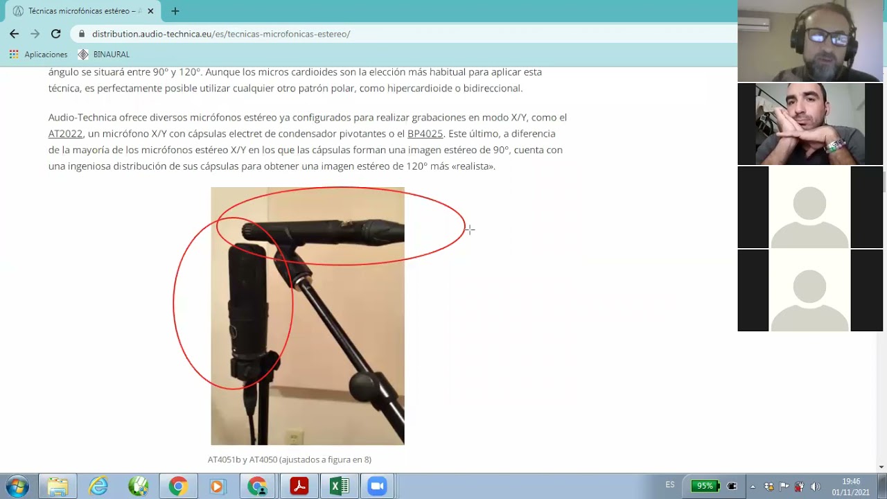Select the Técnicas microfónicas estéreo tab
The height and width of the screenshot is (499, 887).
(x=82, y=11)
